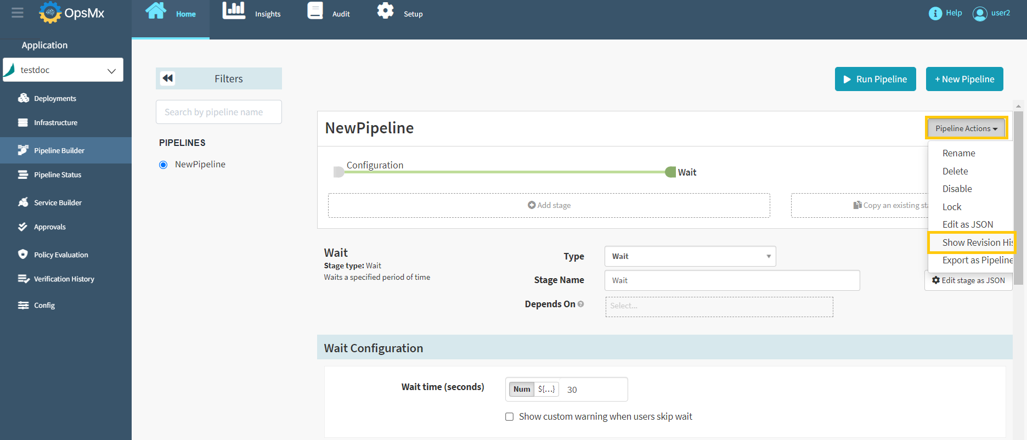The image size is (1027, 440).
Task: Toggle the Num wait time mode
Action: coord(521,390)
